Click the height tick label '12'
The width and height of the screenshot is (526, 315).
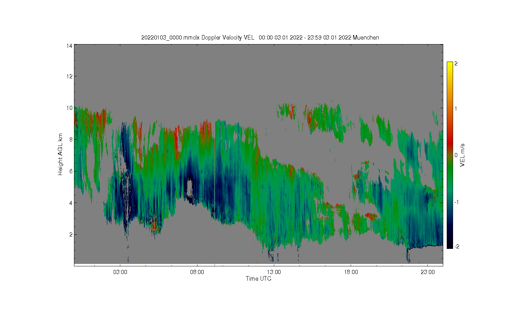coord(70,76)
